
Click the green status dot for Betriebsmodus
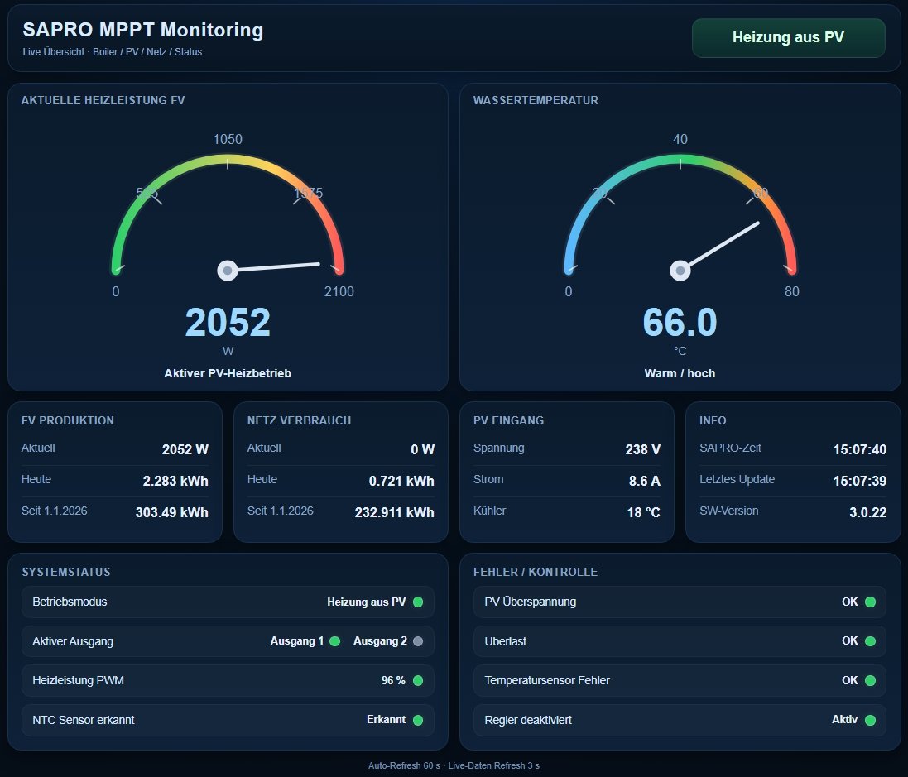418,602
